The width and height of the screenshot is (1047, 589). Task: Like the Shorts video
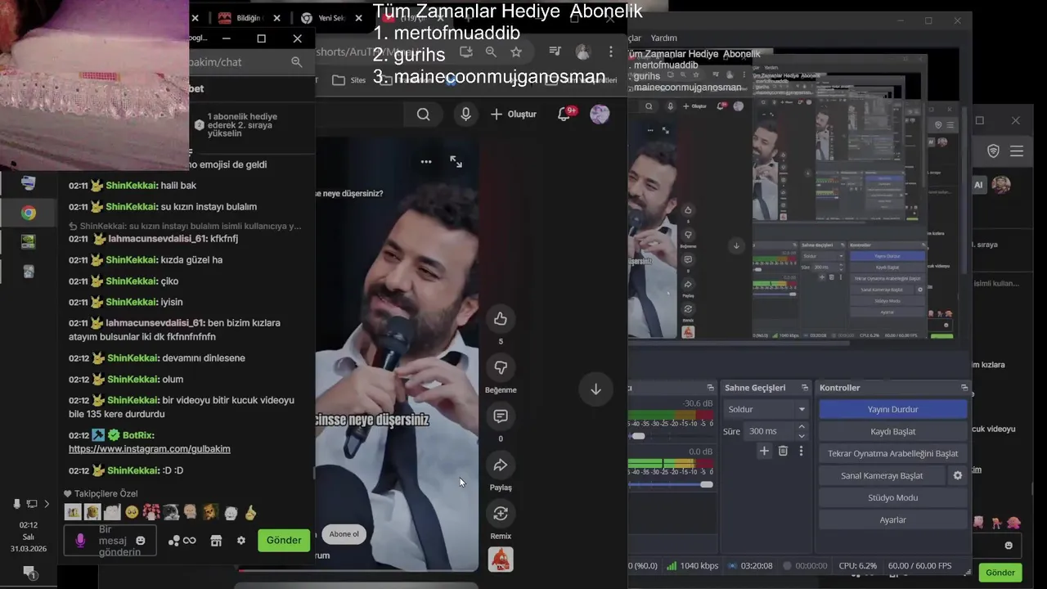(x=501, y=319)
